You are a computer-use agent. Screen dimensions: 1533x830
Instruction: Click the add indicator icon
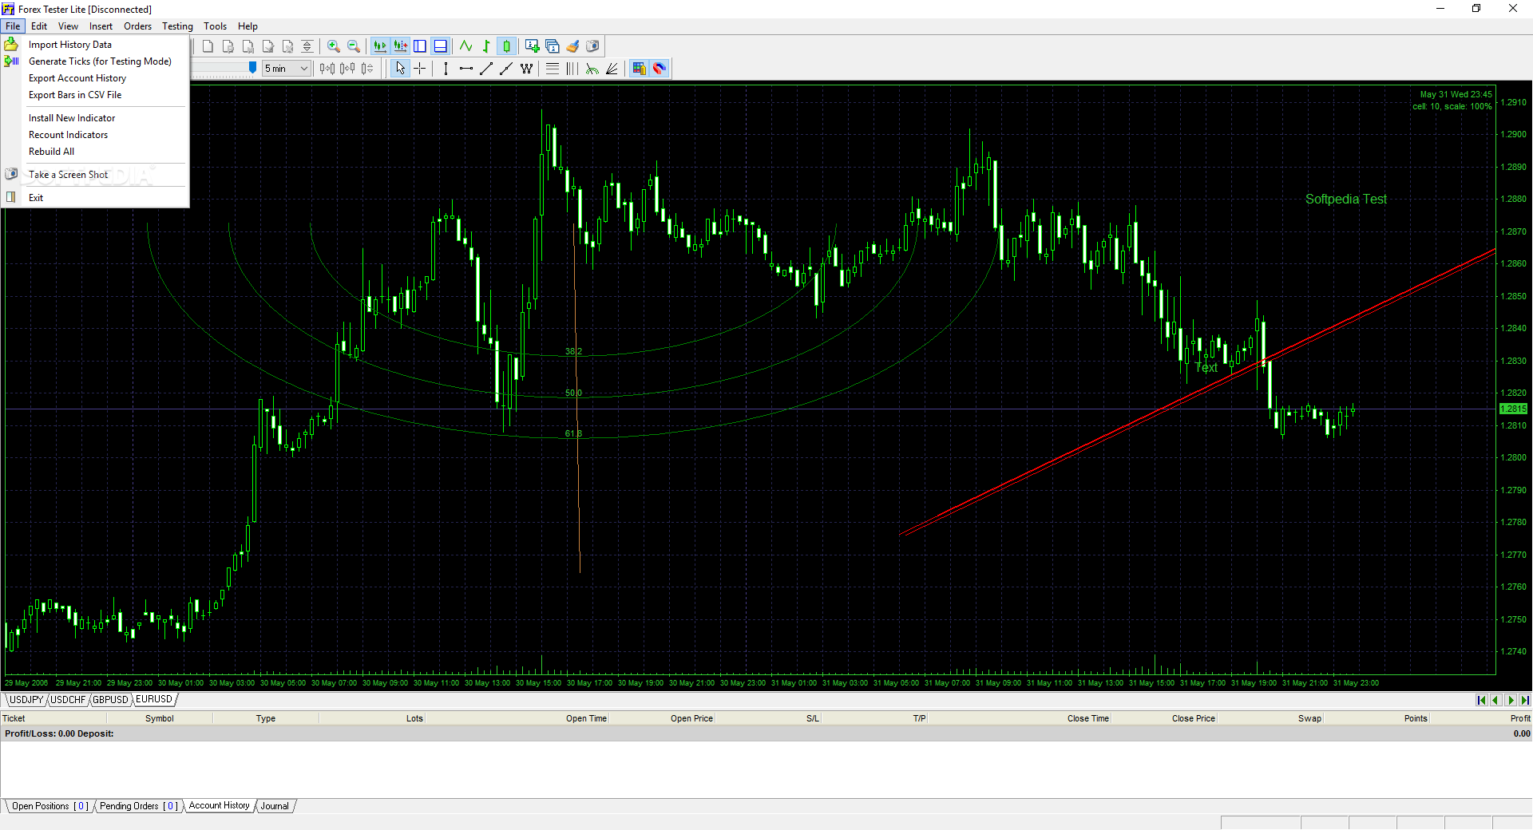tap(533, 46)
